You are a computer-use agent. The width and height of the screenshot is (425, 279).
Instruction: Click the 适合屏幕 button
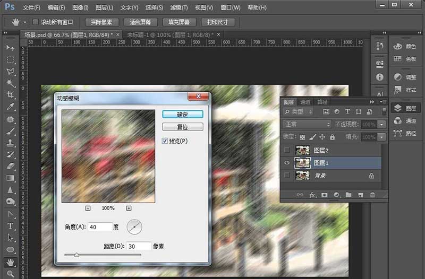(x=140, y=22)
